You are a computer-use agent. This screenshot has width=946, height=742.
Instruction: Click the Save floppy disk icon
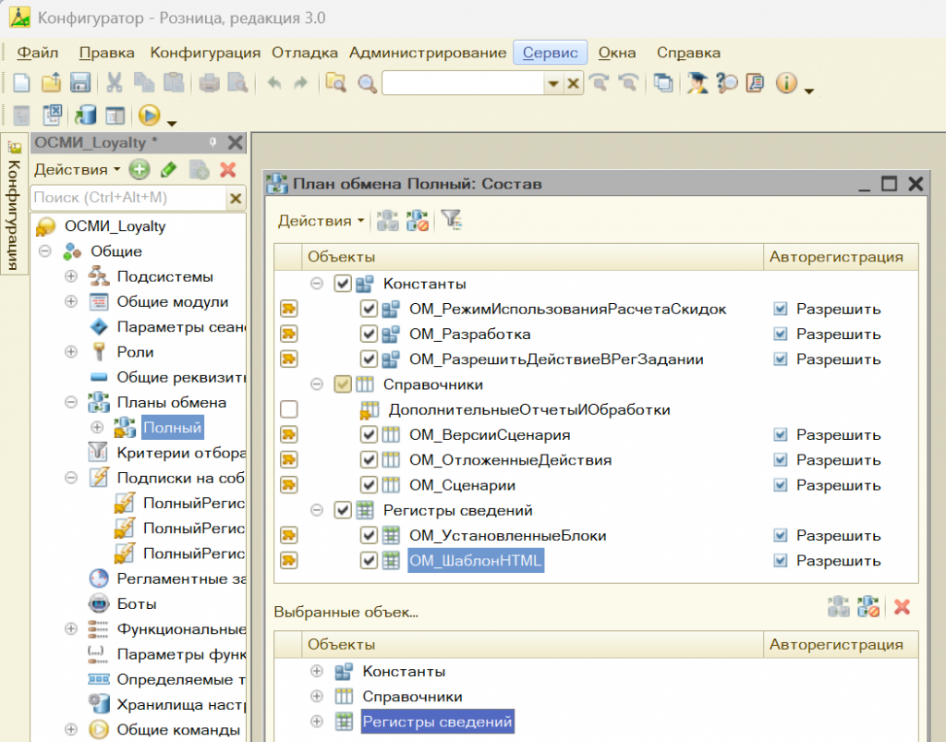(79, 82)
